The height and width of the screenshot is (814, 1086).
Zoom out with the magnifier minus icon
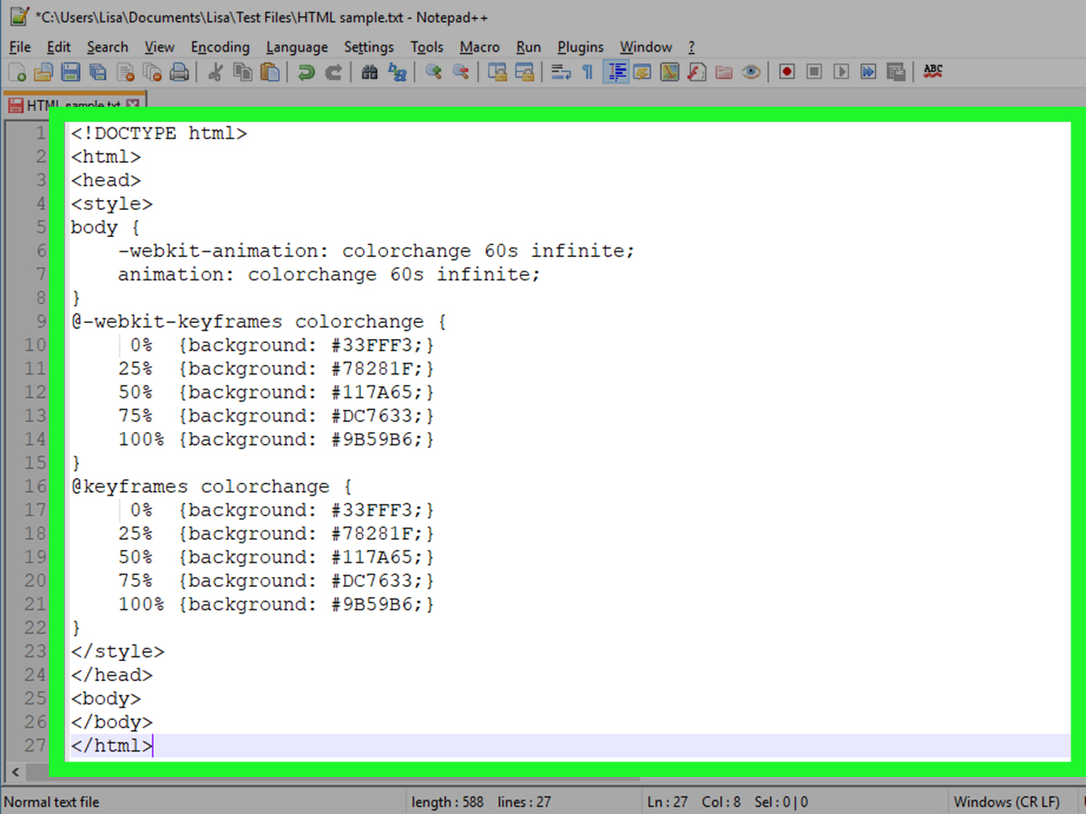(x=461, y=72)
